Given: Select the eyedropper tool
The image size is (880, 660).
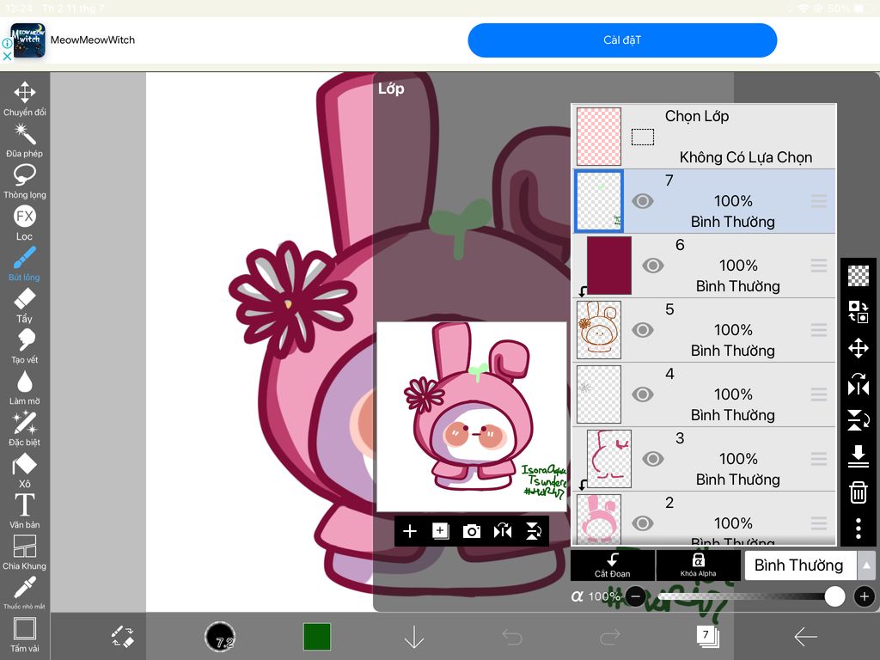Looking at the screenshot, I should click(25, 592).
